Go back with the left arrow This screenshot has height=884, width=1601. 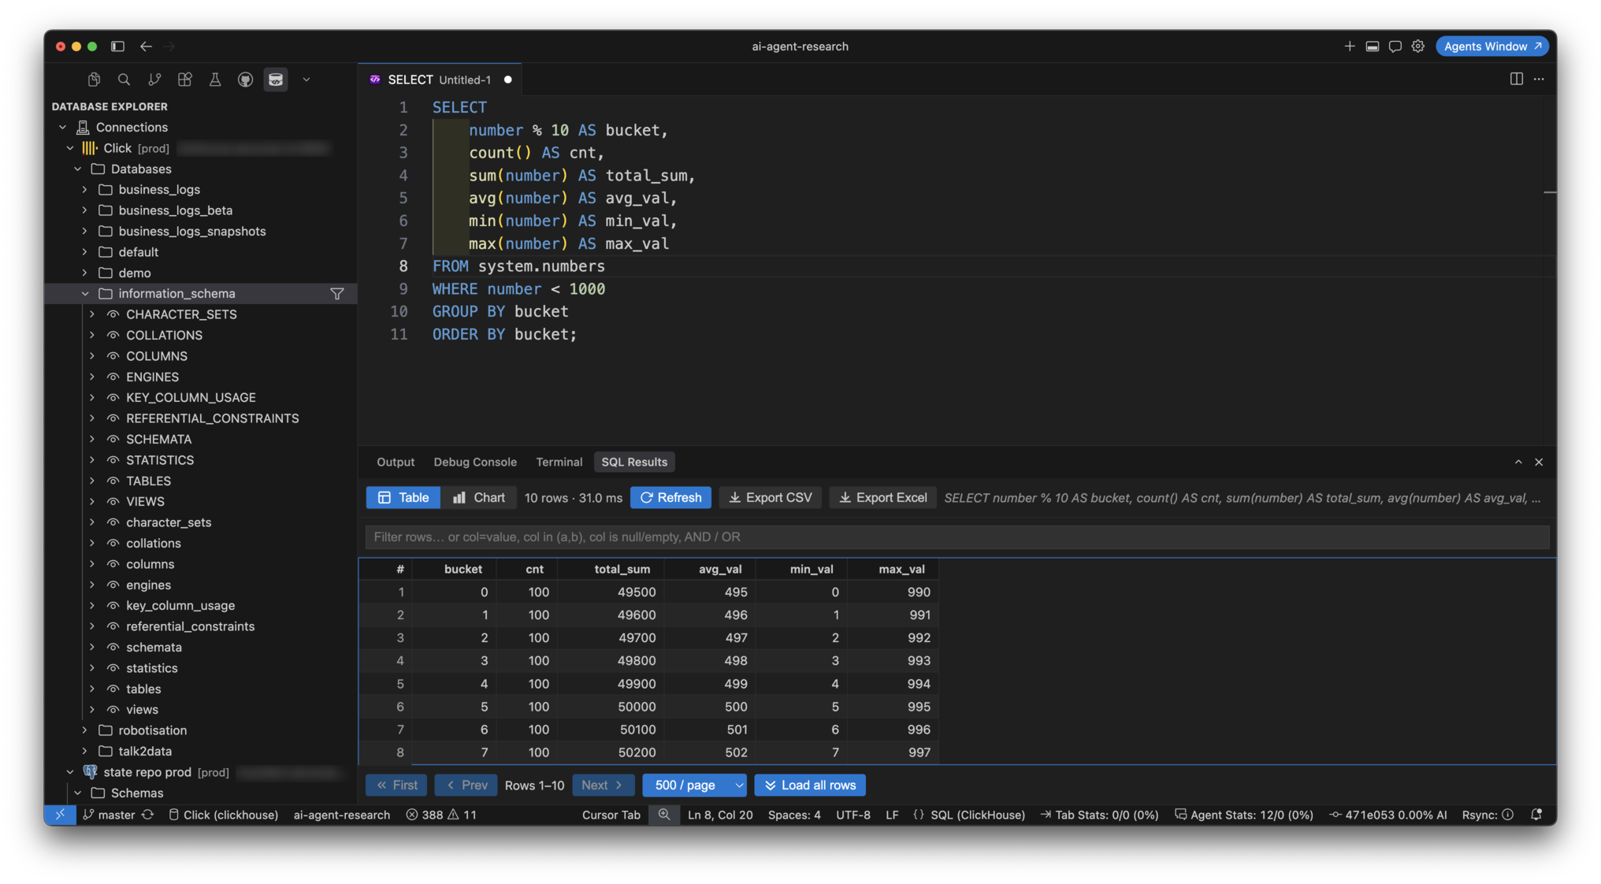tap(146, 46)
